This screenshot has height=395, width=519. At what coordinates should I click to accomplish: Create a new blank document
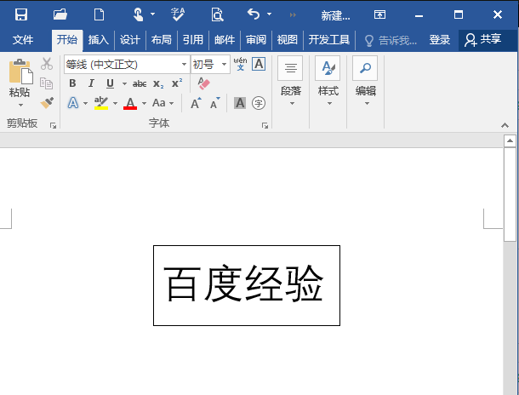(99, 14)
